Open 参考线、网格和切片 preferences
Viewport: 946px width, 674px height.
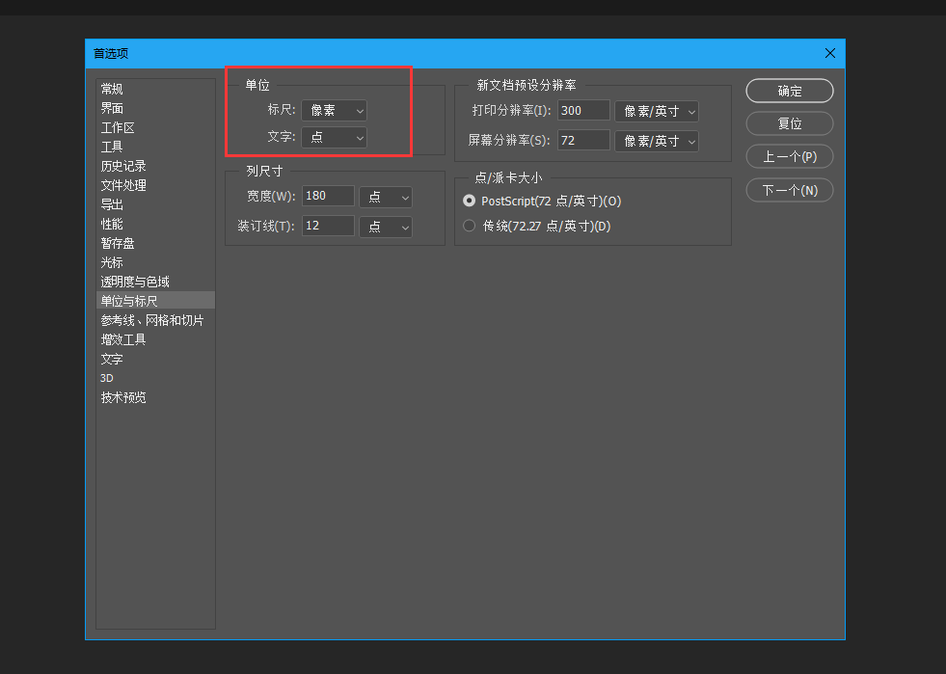point(152,320)
